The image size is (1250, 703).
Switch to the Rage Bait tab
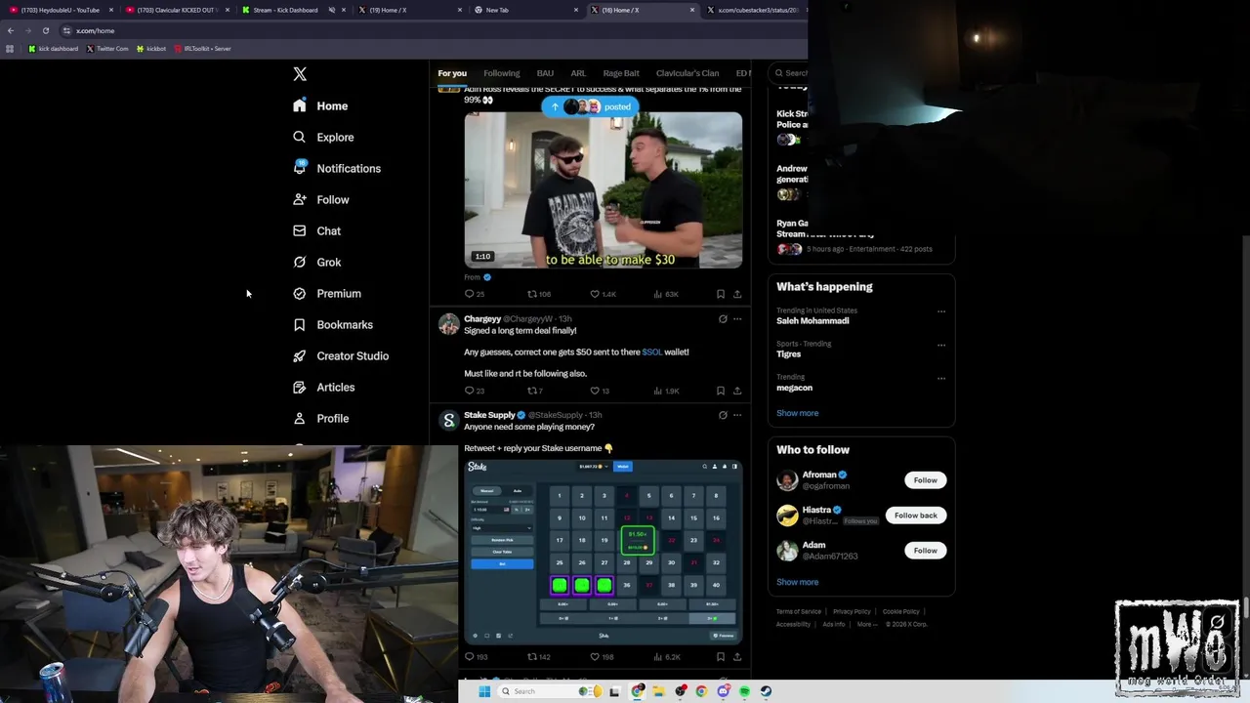click(x=621, y=73)
